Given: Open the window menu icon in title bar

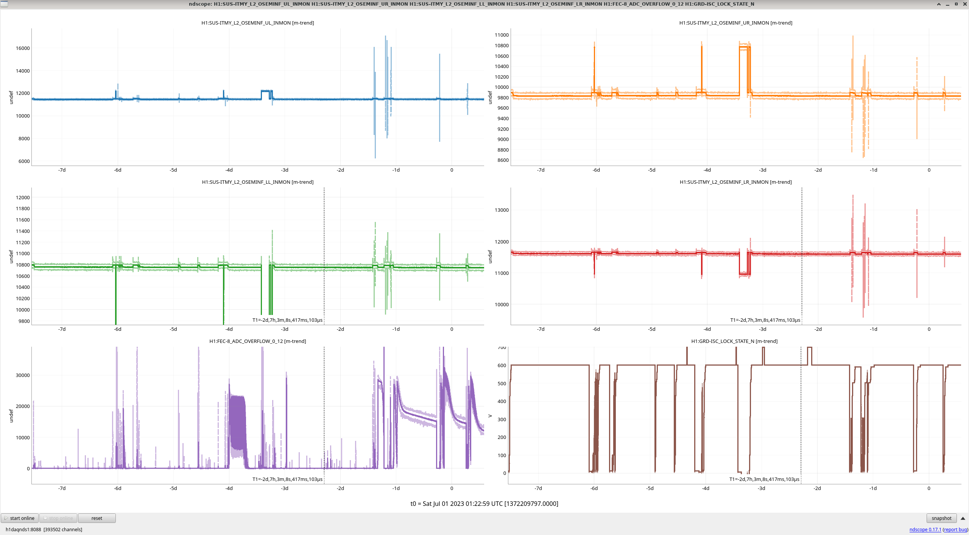Looking at the screenshot, I should tap(4, 4).
